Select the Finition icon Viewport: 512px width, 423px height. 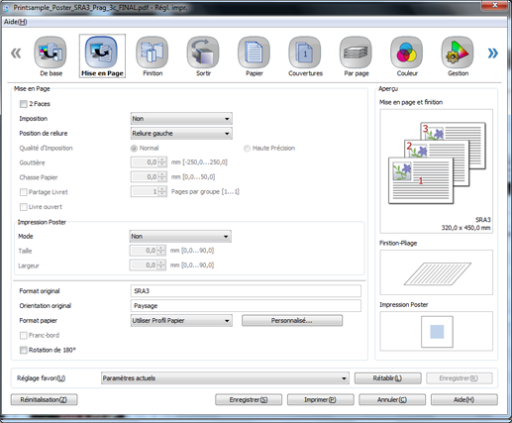click(x=153, y=53)
